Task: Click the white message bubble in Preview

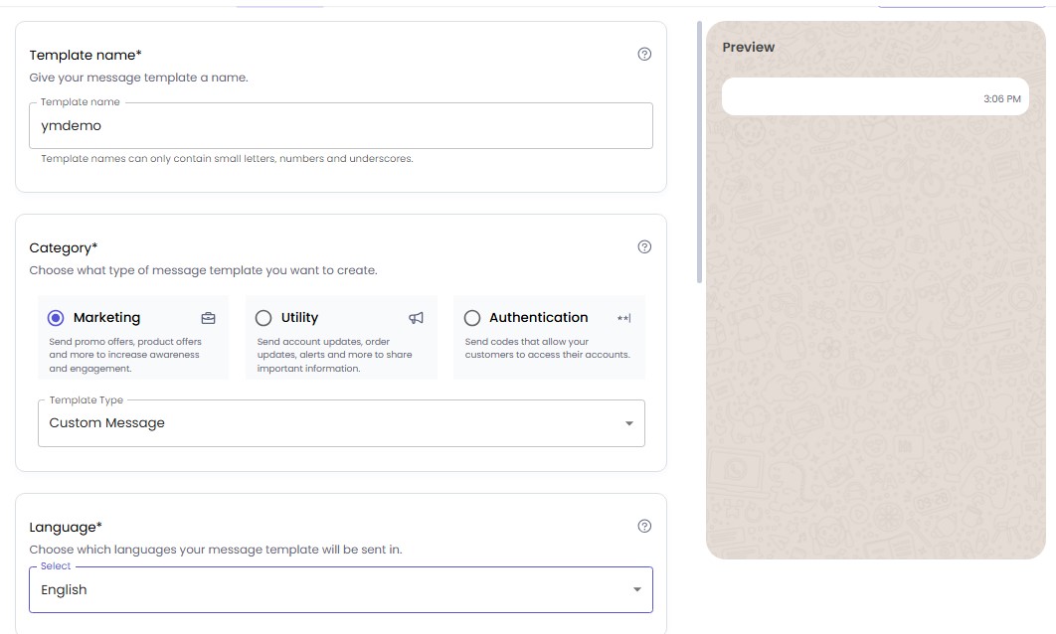Action: (x=845, y=96)
